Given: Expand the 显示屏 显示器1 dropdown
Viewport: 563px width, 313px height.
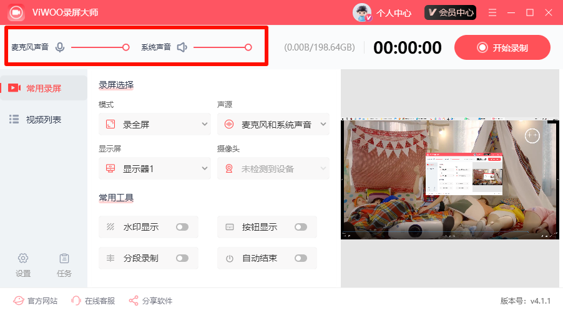Looking at the screenshot, I should pos(155,168).
